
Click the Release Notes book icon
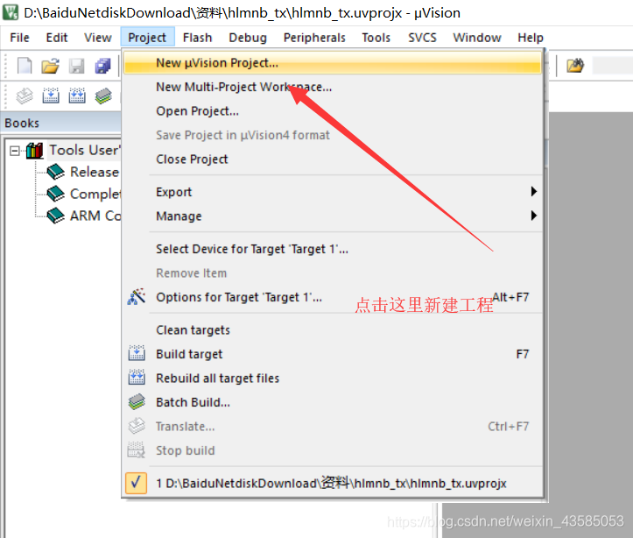56,172
